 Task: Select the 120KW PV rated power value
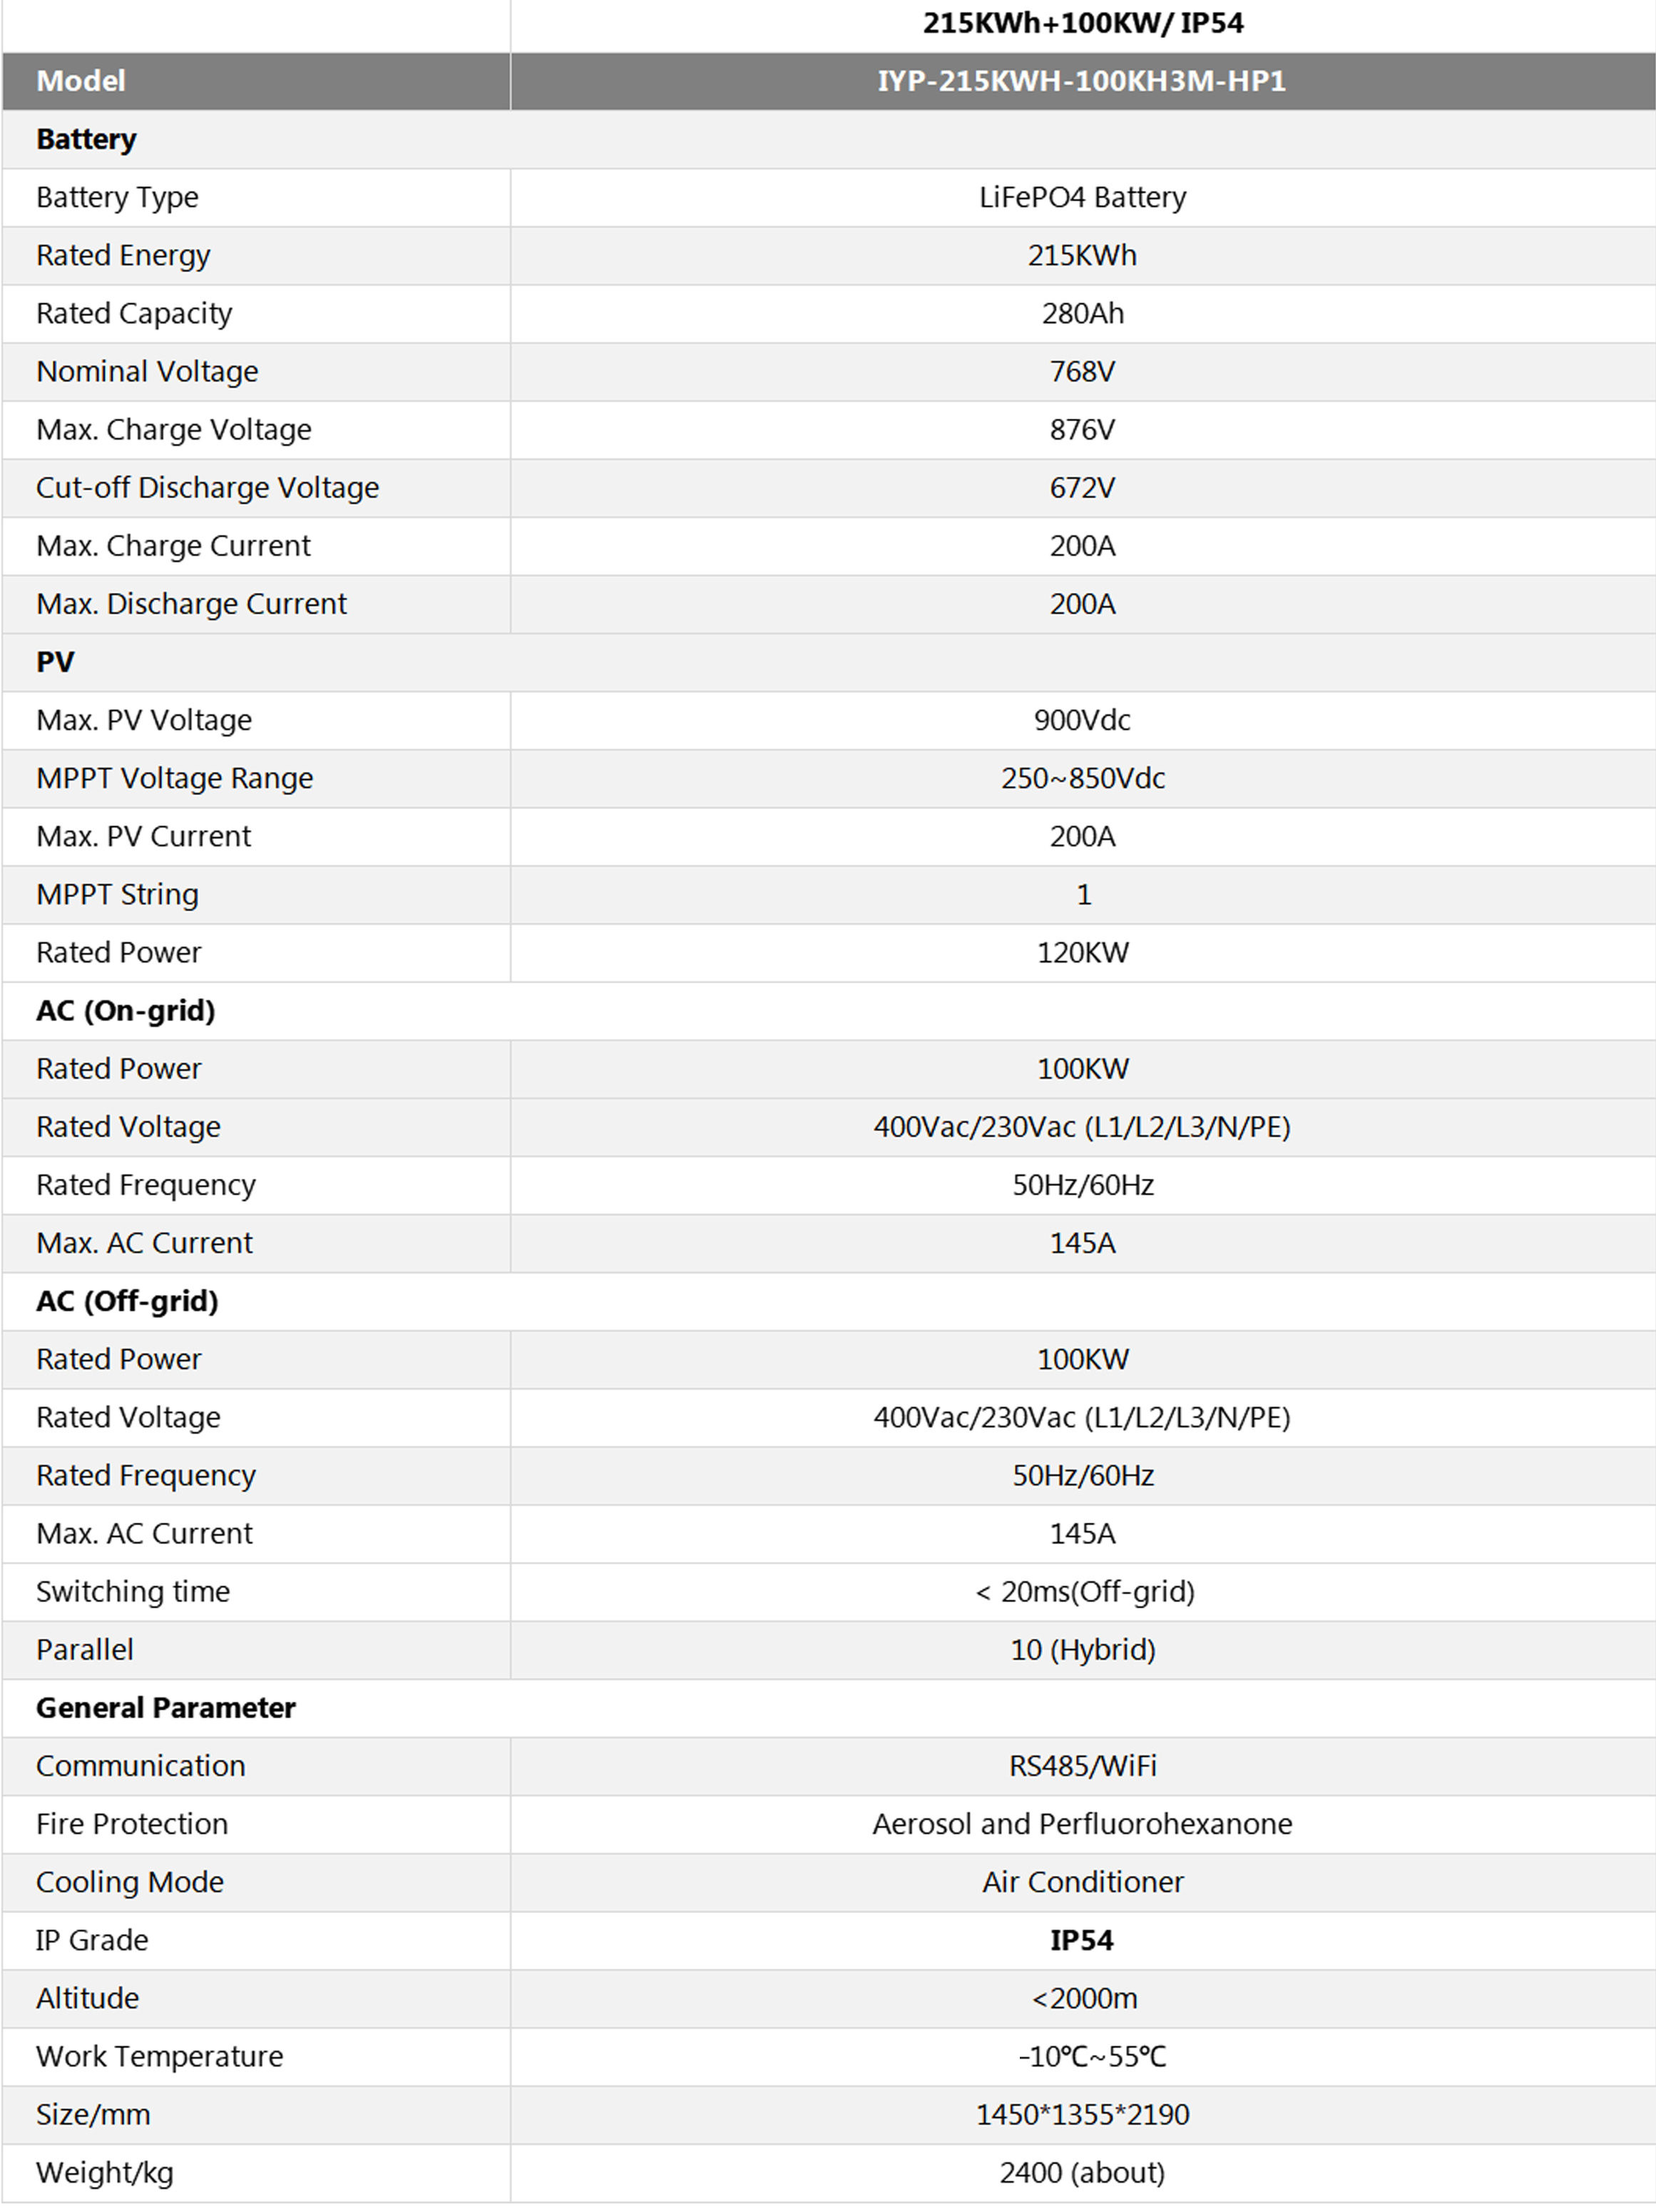1083,952
